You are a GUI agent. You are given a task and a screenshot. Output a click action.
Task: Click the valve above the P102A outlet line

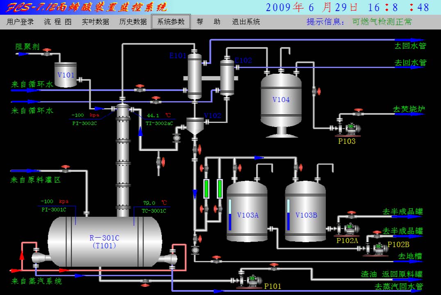352,215
